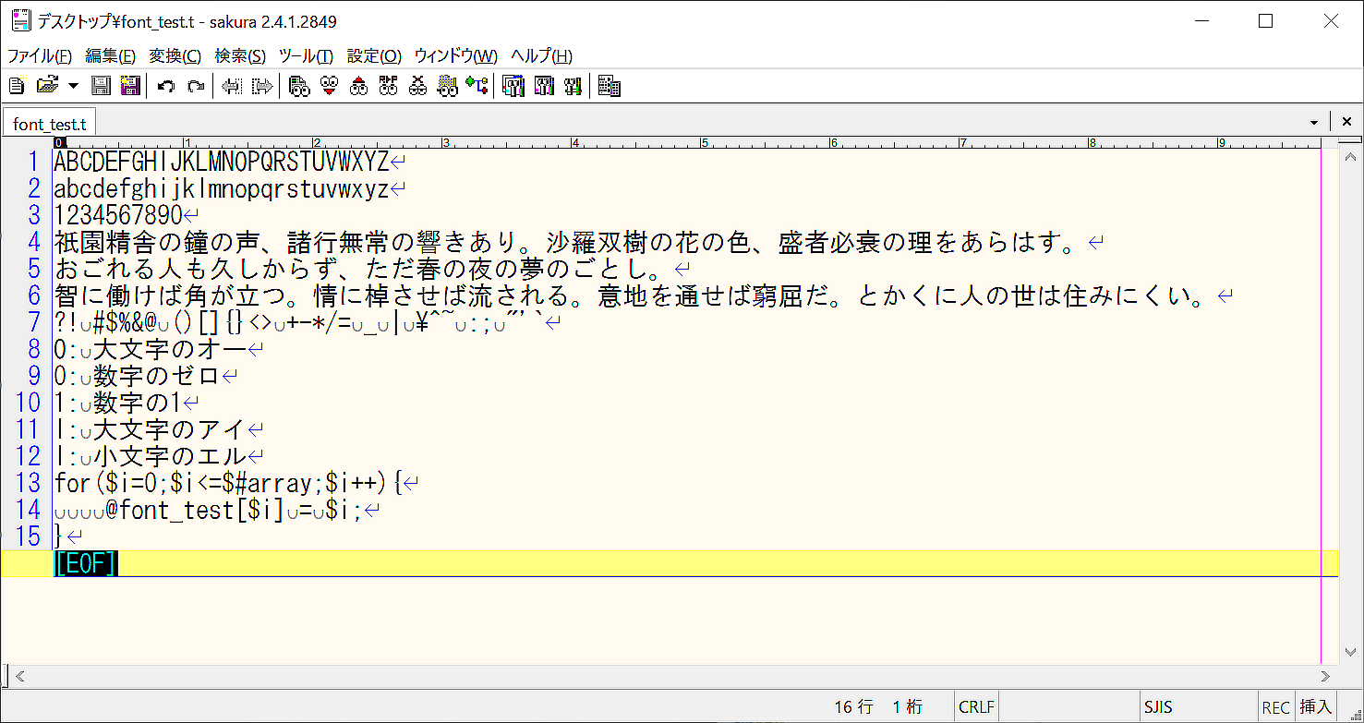Click the for($i=0; code line

pyautogui.click(x=229, y=483)
